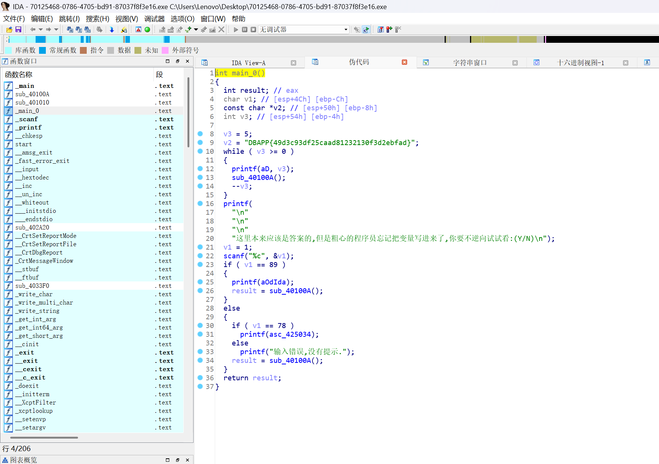Screen dimensions: 659x464
Task: Save the database with floppy icon
Action: pyautogui.click(x=18, y=30)
